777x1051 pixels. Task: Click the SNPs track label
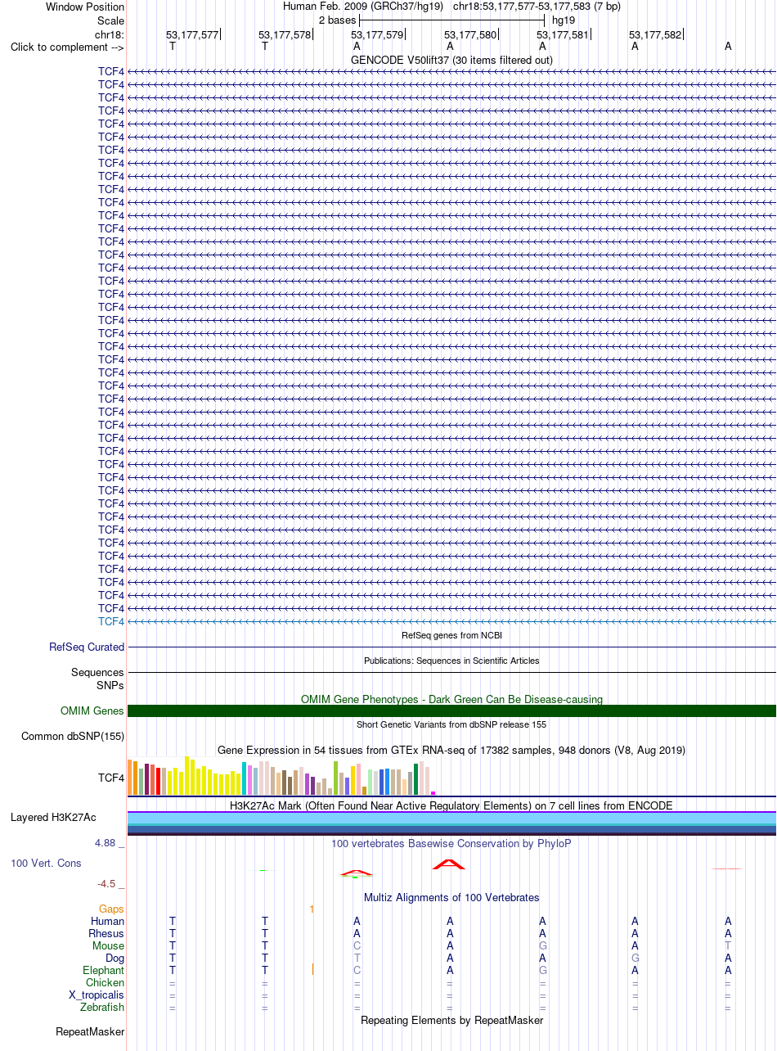pyautogui.click(x=110, y=684)
